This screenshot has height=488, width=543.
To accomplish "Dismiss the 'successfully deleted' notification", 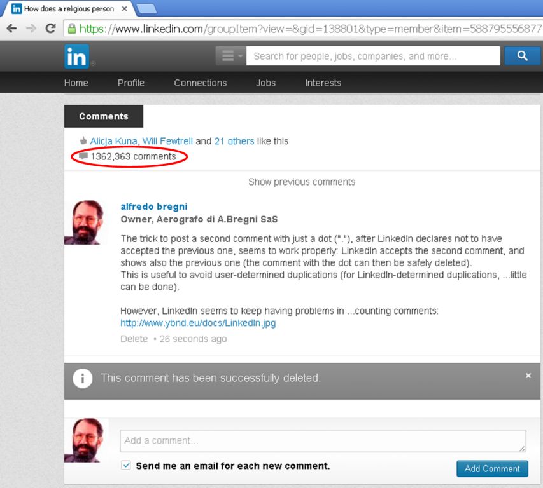I will 528,376.
